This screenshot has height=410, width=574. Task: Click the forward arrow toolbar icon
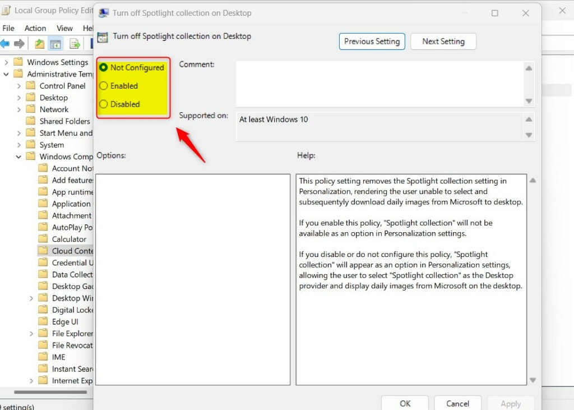point(19,44)
